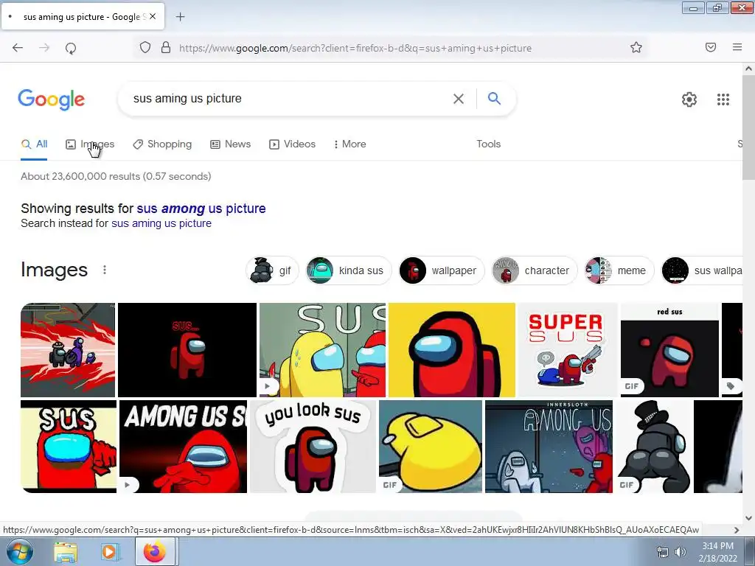Click the vertical scrollbar down arrow
Screen dimensions: 755x566
748,518
